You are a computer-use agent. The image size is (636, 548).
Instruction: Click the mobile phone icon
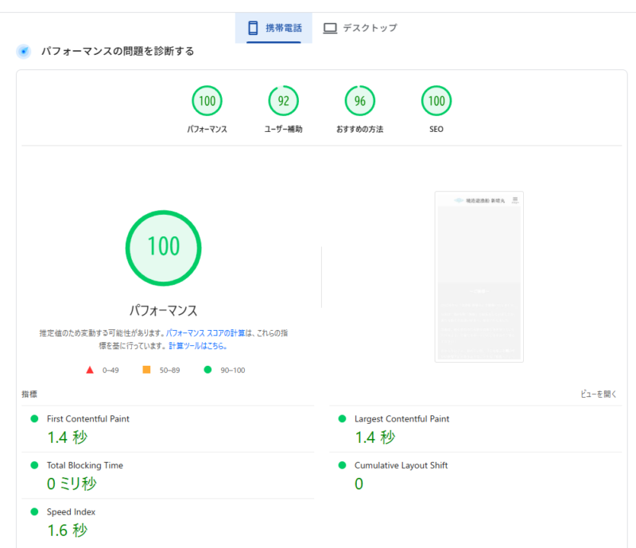coord(254,28)
